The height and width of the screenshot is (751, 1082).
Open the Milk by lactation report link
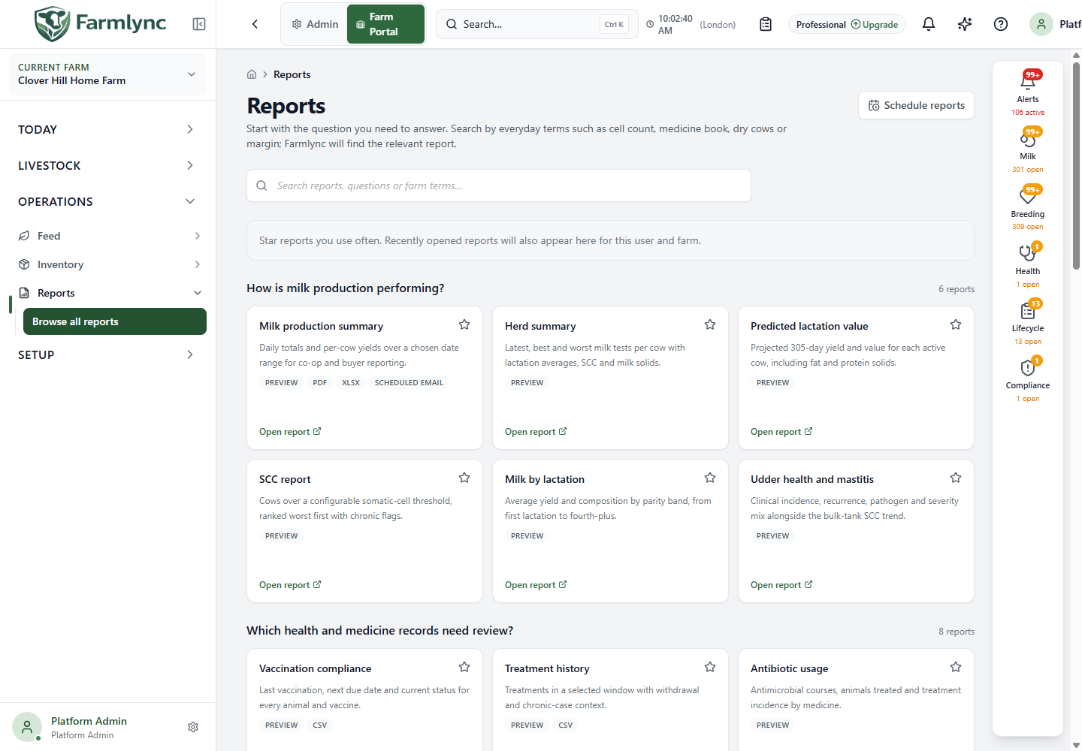pyautogui.click(x=536, y=585)
